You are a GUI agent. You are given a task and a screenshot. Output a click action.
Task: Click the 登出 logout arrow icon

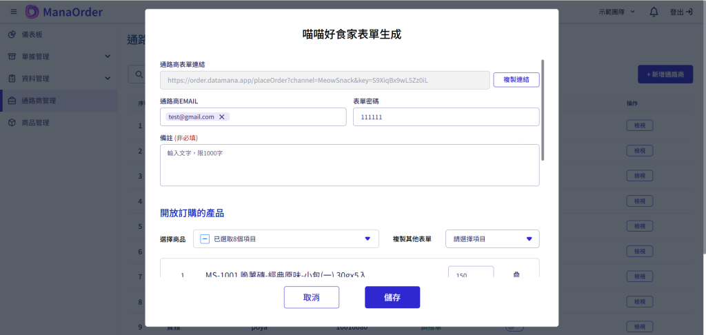click(x=689, y=12)
